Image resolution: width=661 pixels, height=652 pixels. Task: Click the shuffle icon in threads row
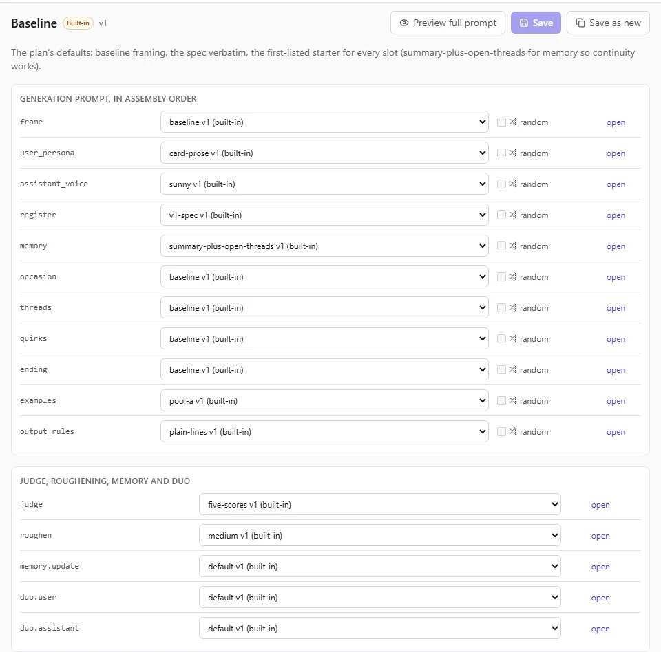click(512, 308)
